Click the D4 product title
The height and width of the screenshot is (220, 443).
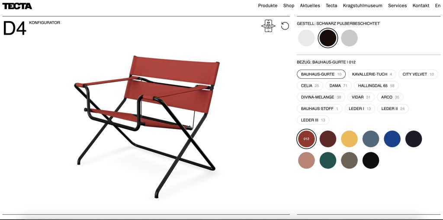click(x=14, y=28)
